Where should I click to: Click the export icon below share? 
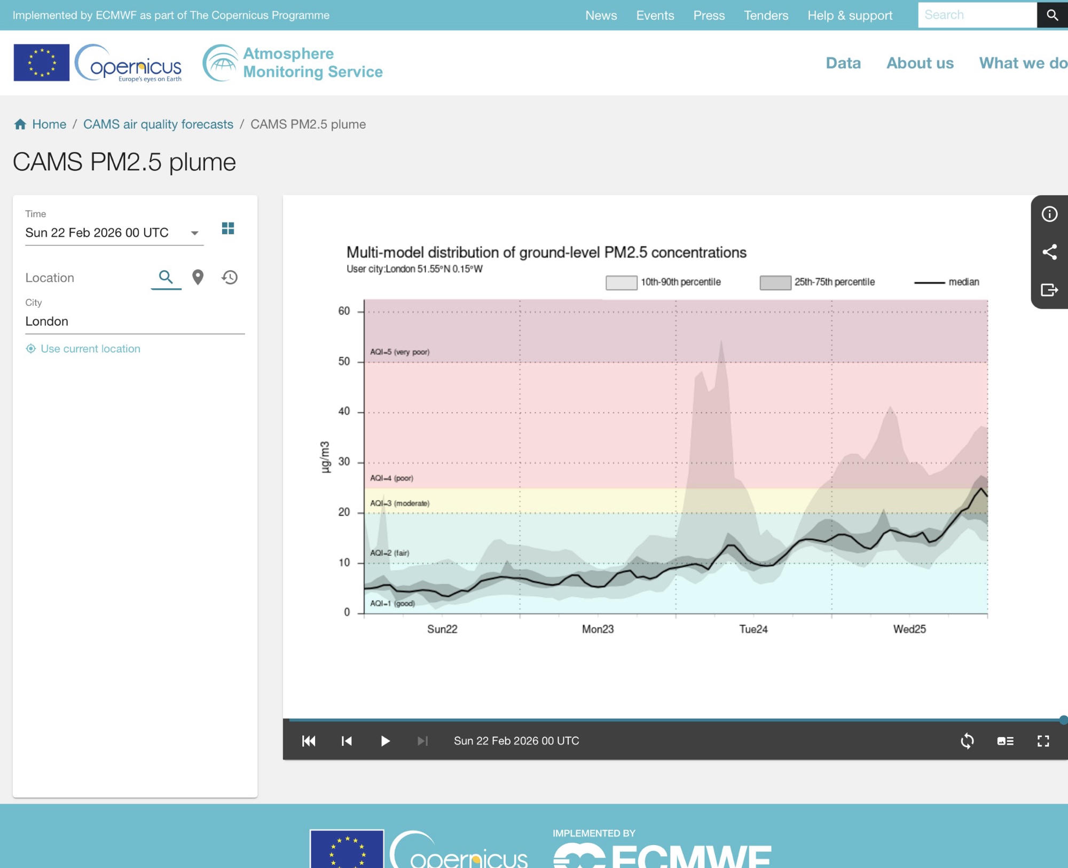[x=1049, y=290]
